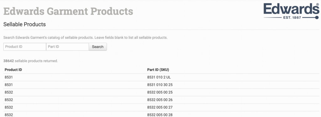
Task: Focus the Product ID search field
Action: (x=25, y=47)
